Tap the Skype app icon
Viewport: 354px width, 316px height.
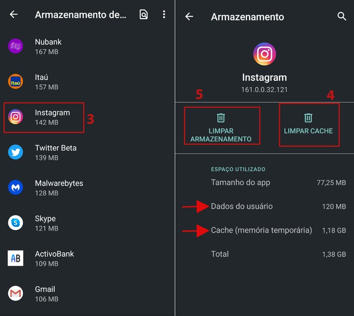[16, 223]
